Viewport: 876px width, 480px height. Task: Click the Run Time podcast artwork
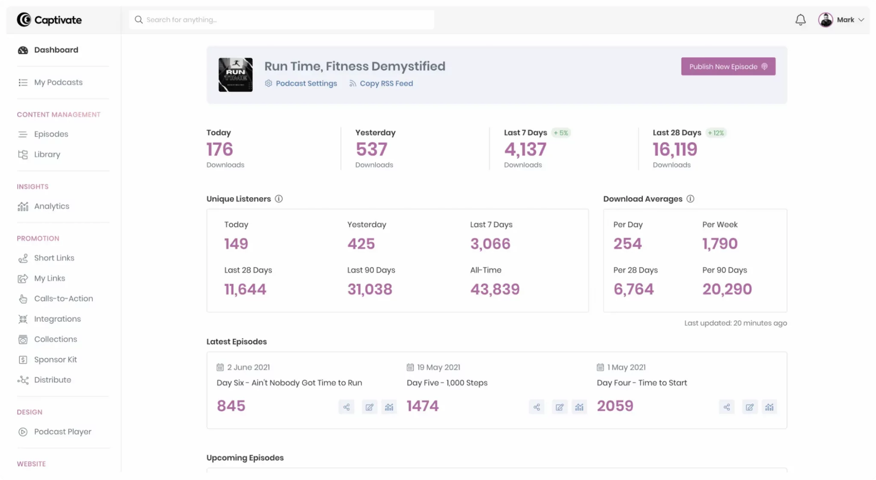(x=235, y=75)
